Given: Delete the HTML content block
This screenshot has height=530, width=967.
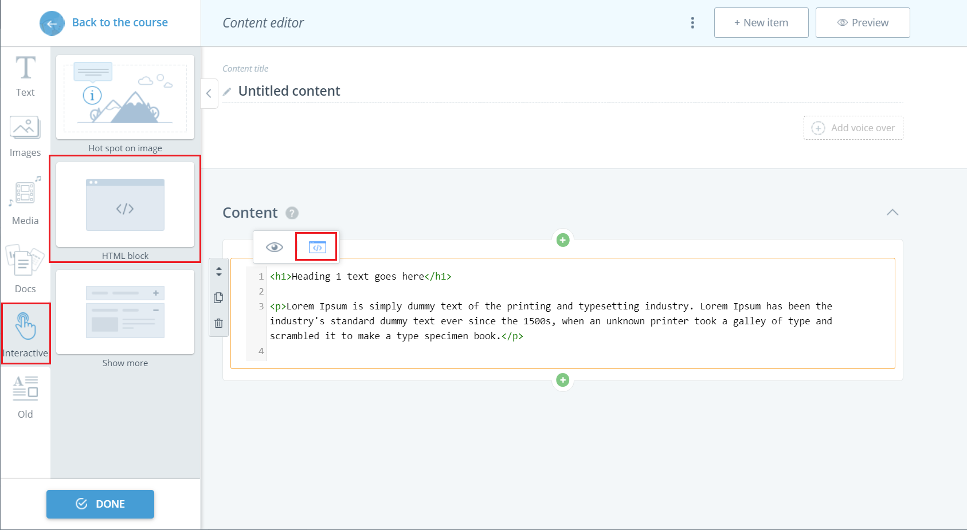Looking at the screenshot, I should point(218,323).
